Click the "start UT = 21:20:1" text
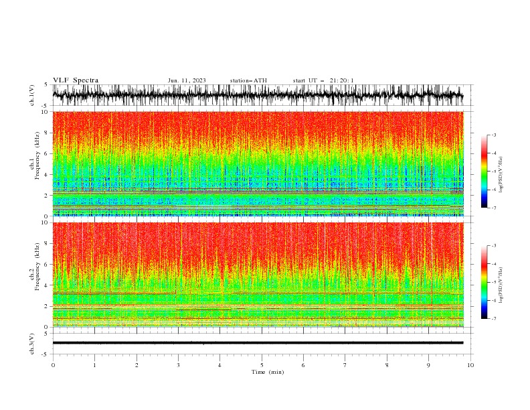 tap(323, 80)
